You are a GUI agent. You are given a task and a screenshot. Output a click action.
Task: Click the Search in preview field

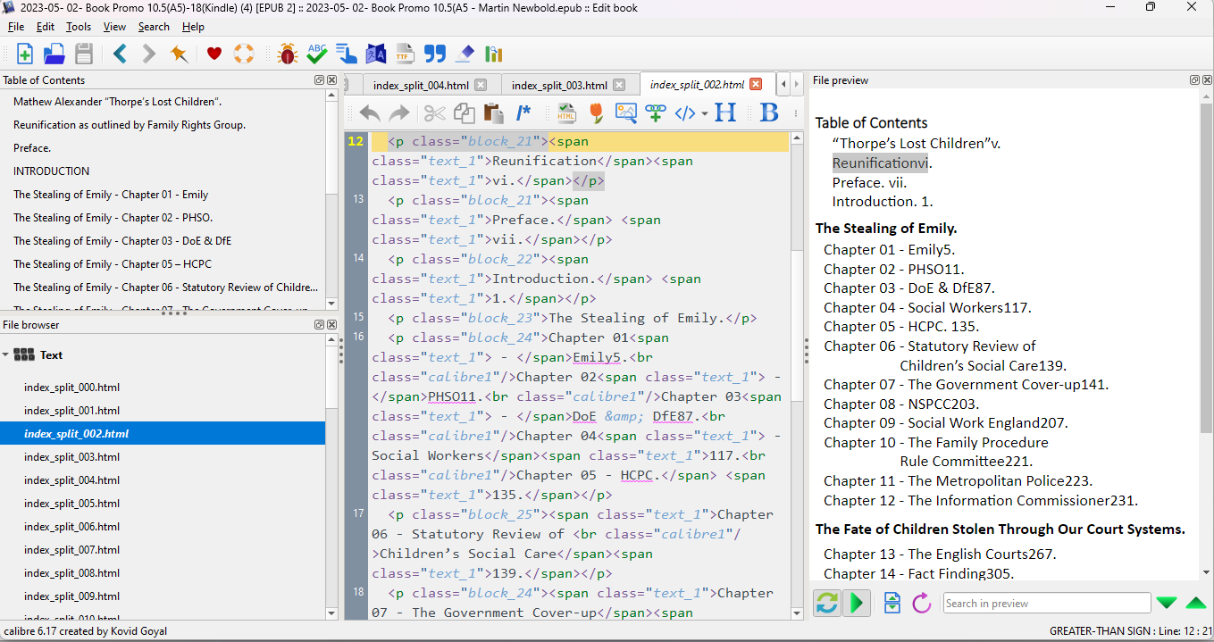(1046, 604)
